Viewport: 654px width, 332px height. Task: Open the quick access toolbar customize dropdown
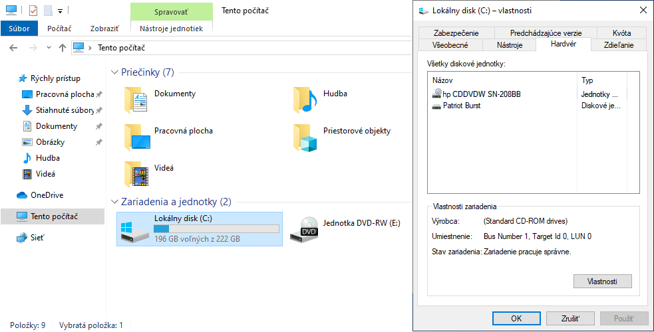pos(61,11)
